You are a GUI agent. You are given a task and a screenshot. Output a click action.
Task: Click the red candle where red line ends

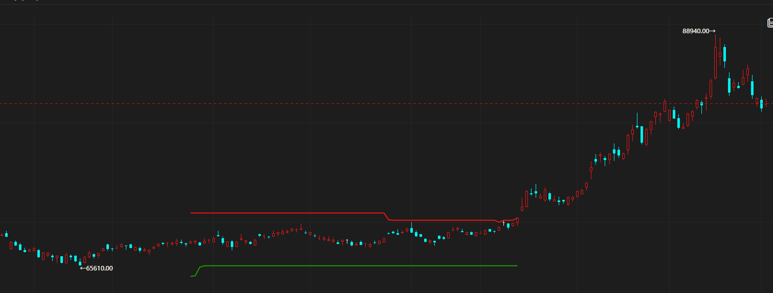[x=517, y=221]
